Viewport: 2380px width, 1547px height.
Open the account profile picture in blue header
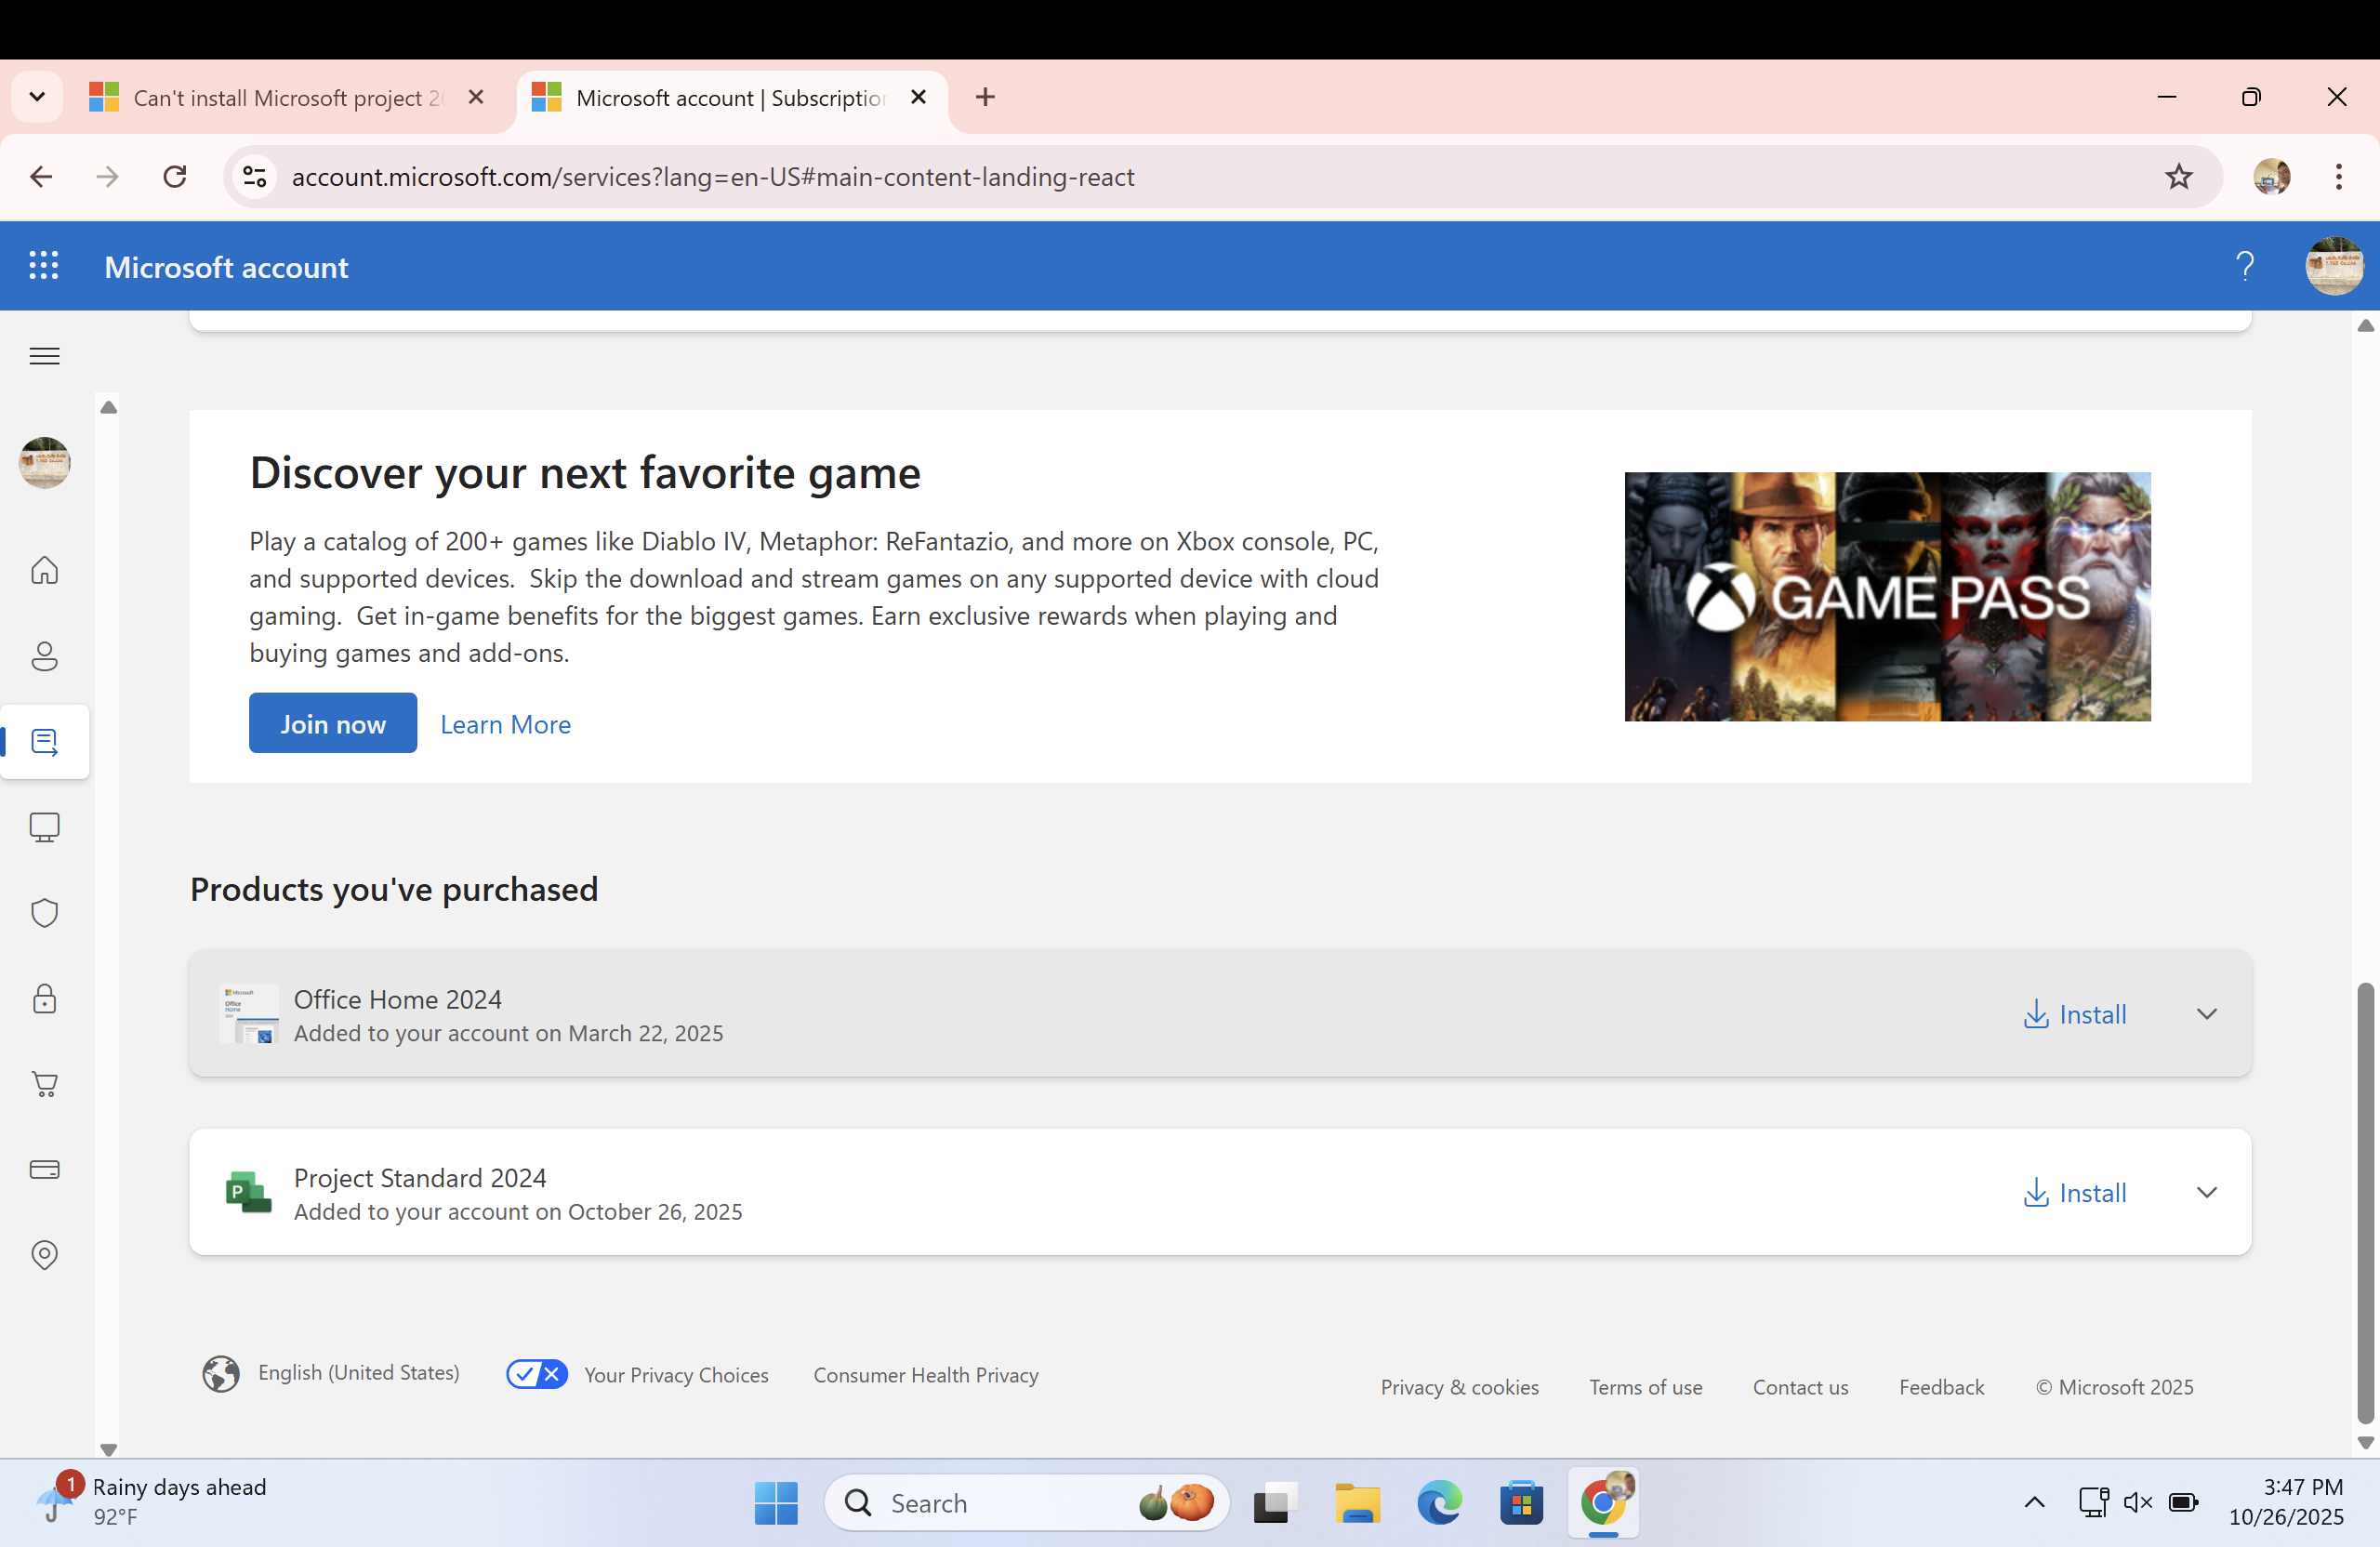(x=2334, y=266)
